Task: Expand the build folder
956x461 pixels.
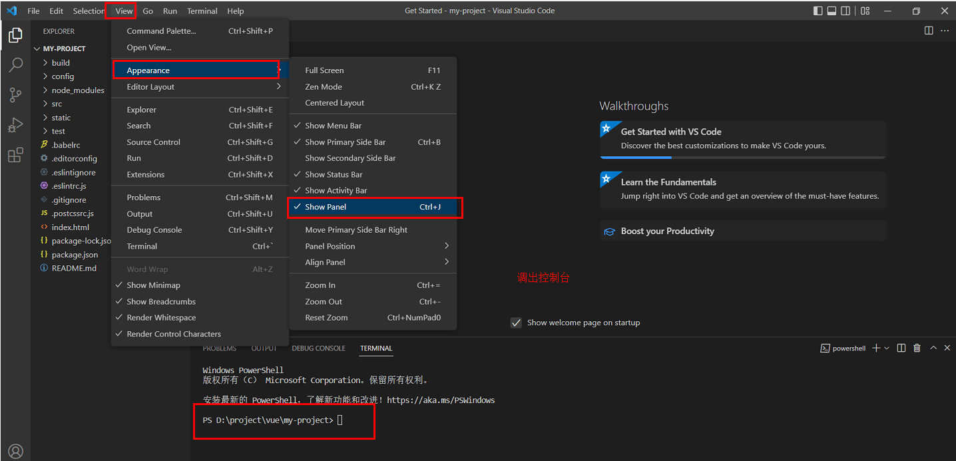Action: [x=61, y=63]
